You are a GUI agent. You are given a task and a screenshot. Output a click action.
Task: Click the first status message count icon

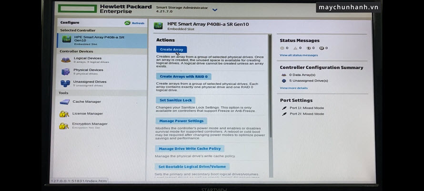282,48
